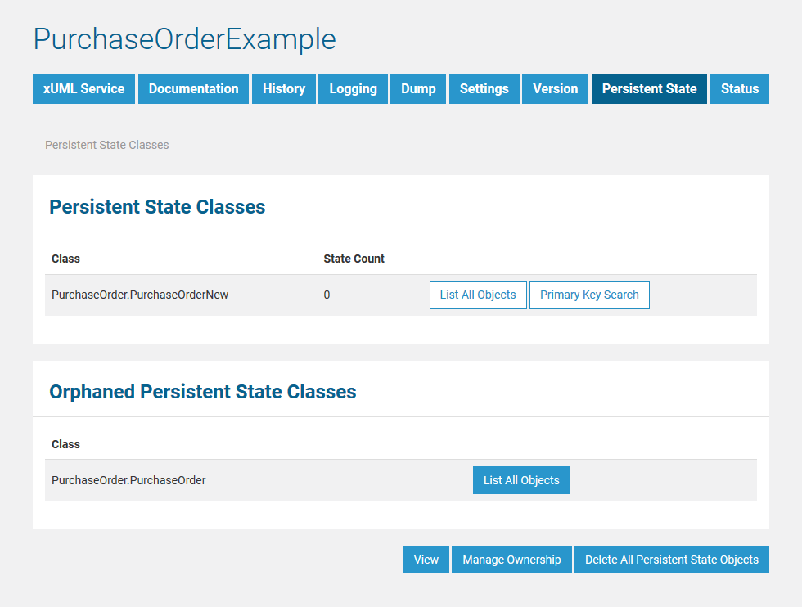Go to the Settings tab

pos(484,88)
